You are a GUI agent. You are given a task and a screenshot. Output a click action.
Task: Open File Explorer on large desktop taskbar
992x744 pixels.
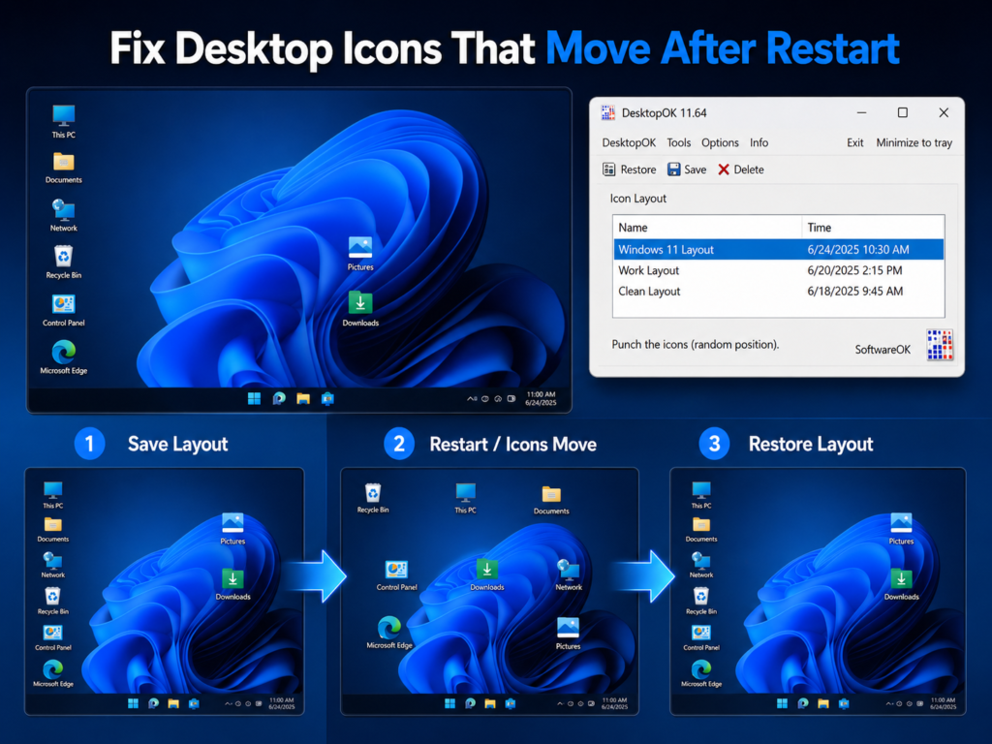pyautogui.click(x=303, y=398)
